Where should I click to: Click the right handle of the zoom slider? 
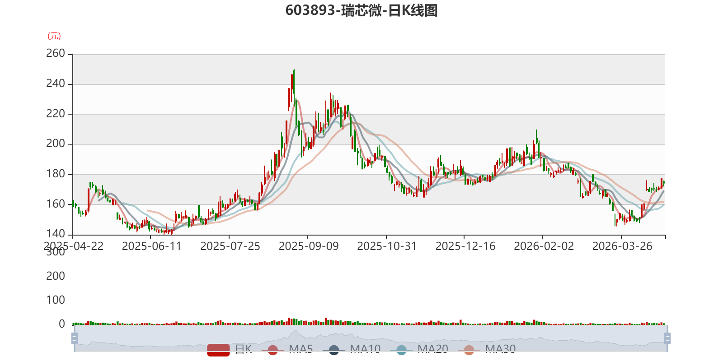click(667, 338)
